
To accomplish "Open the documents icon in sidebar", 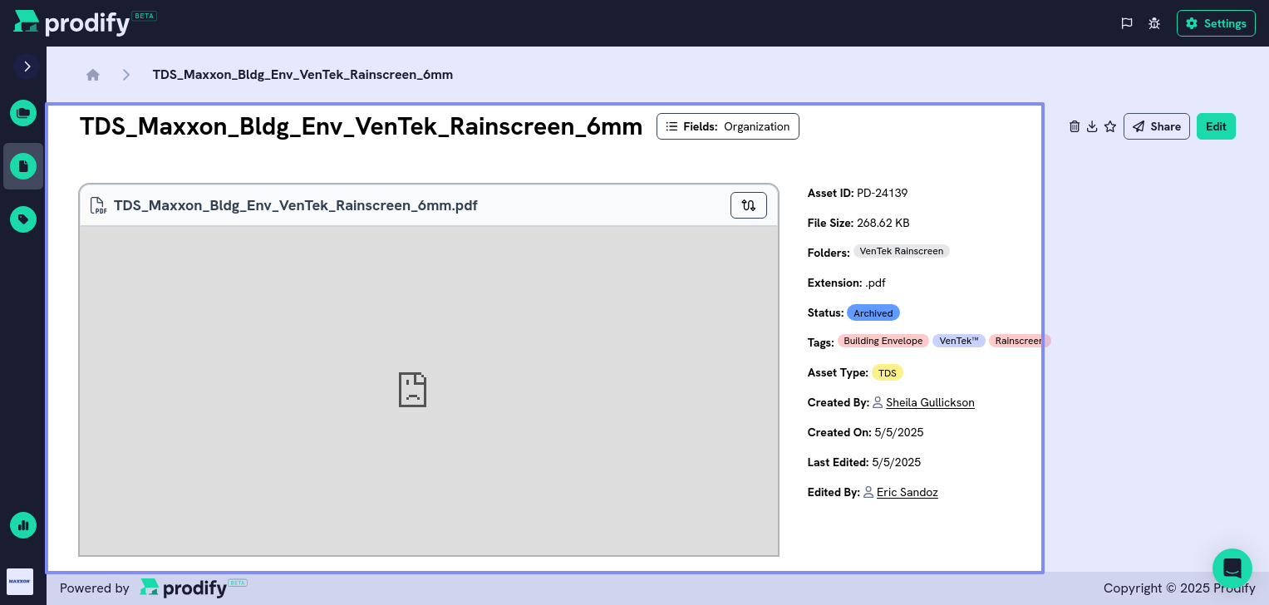I will click(x=23, y=166).
